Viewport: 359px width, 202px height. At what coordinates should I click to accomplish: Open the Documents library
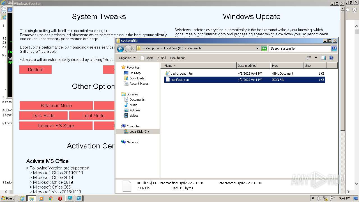click(x=137, y=100)
